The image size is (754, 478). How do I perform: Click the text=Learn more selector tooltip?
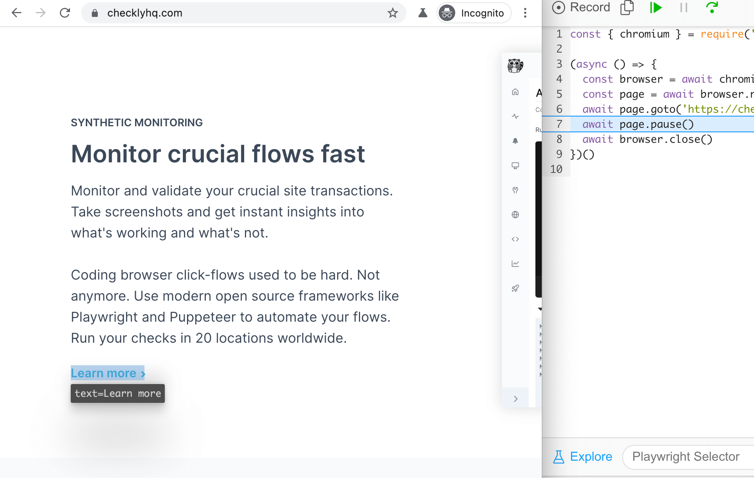click(x=118, y=393)
